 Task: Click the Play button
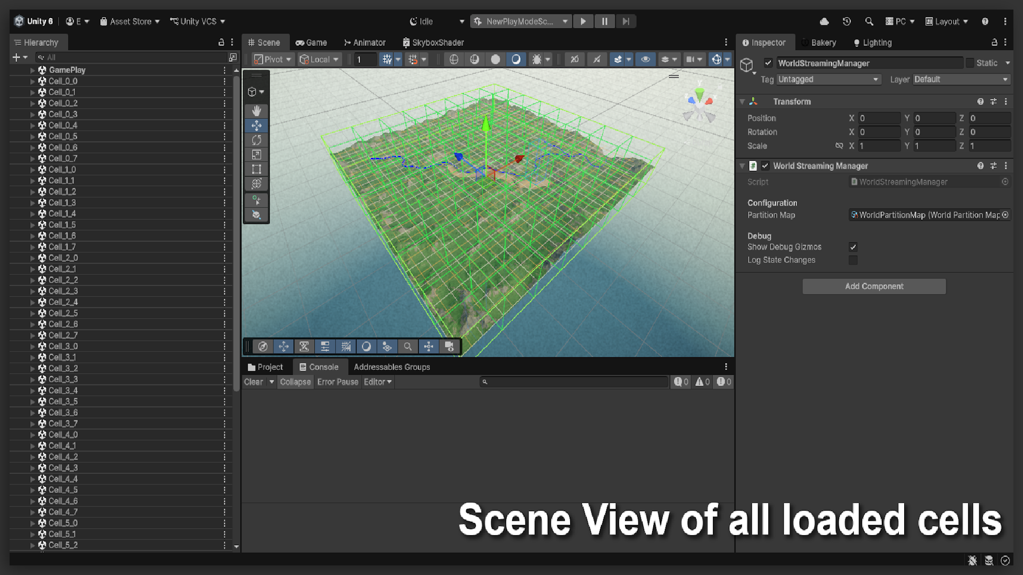pos(583,21)
